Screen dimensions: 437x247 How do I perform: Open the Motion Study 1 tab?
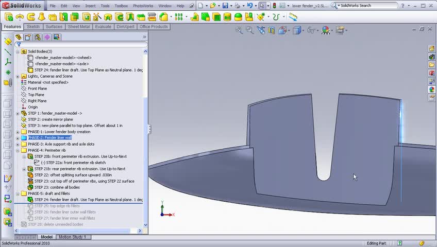click(x=72, y=237)
